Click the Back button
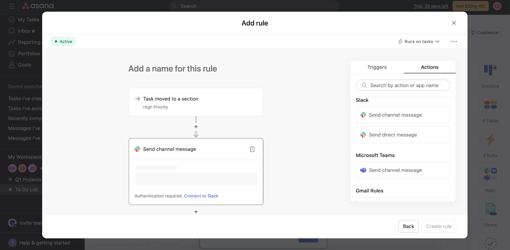The image size is (510, 250). pos(409,226)
